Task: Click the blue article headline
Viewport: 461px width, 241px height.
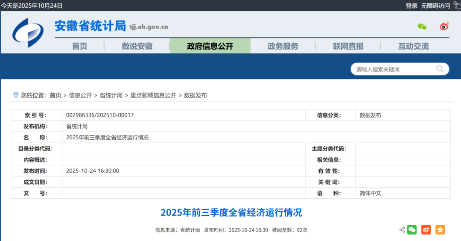Action: click(x=231, y=212)
